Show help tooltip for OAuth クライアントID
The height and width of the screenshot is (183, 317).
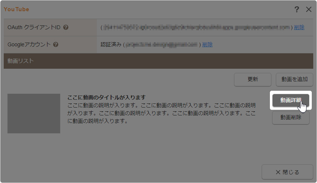(x=66, y=27)
